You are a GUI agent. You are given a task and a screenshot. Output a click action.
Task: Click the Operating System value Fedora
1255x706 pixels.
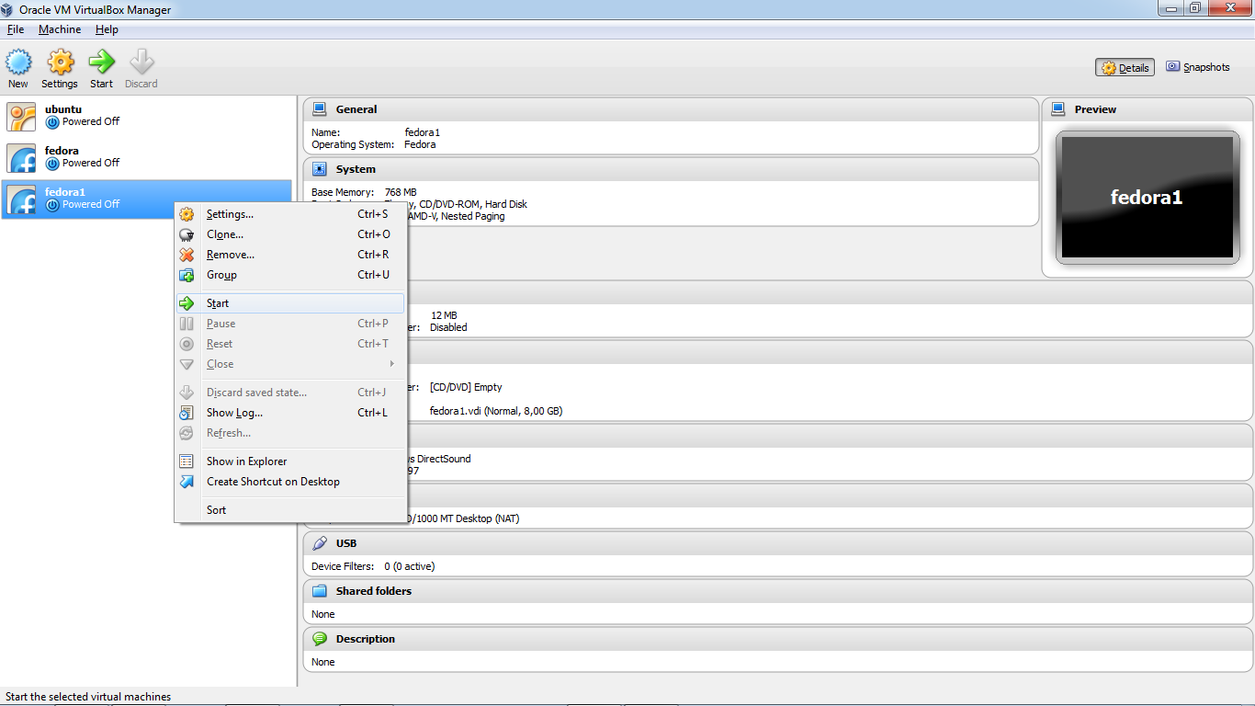420,144
